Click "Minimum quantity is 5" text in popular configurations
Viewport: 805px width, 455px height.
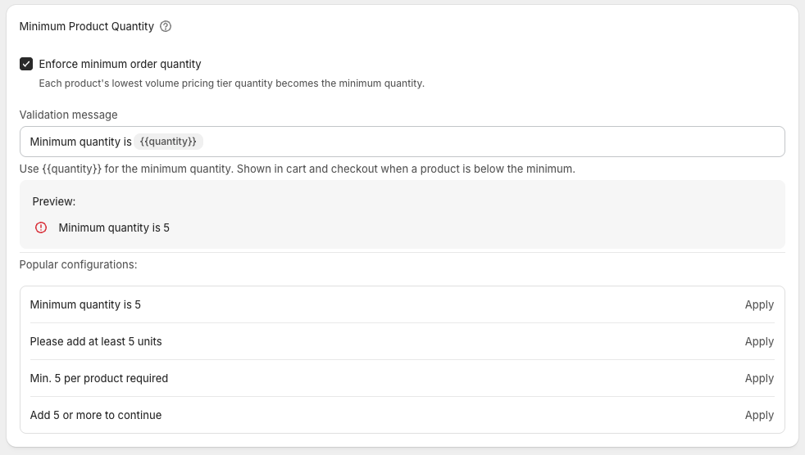(85, 304)
